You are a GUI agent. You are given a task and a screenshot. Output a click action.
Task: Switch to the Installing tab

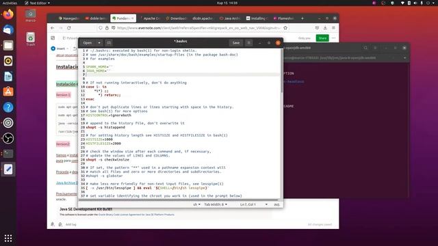[257, 18]
